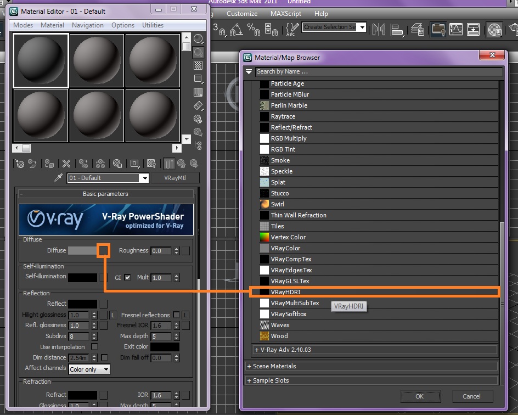
Task: Click the Roughness spinner arrows
Action: click(x=176, y=251)
